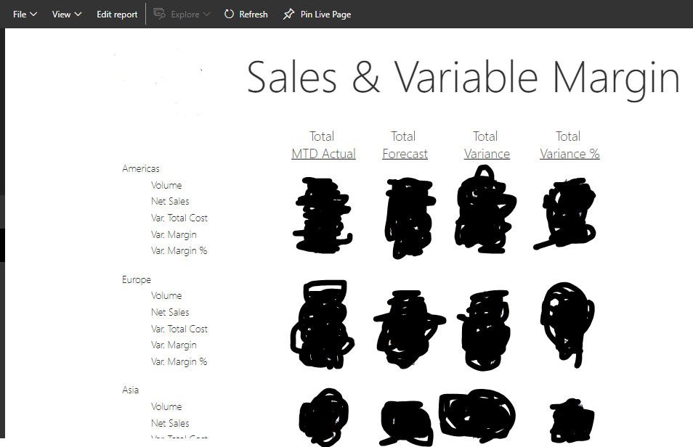Open the File menu

click(x=25, y=14)
